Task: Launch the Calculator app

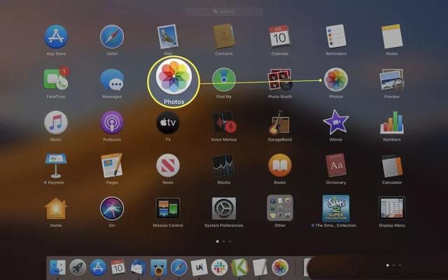Action: (x=391, y=165)
